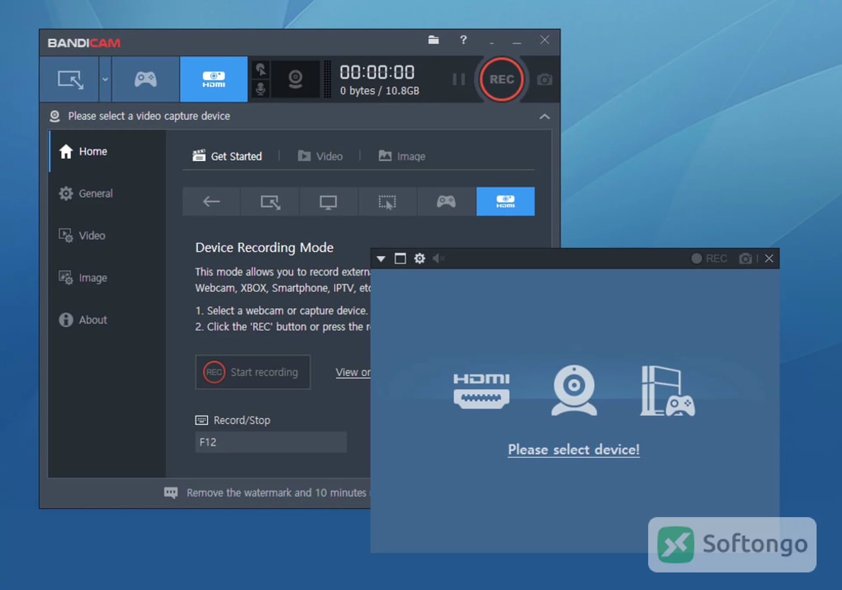The height and width of the screenshot is (590, 842).
Task: Select the HDMI device icon in preview
Action: [482, 390]
